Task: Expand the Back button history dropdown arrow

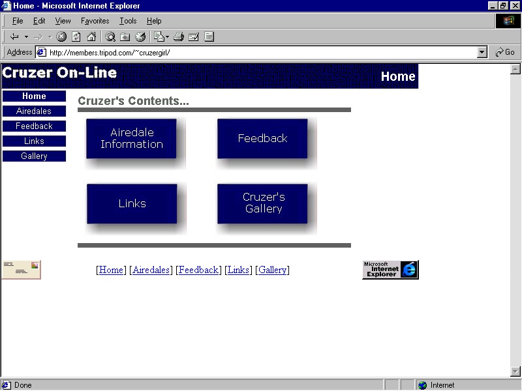Action: [26, 36]
